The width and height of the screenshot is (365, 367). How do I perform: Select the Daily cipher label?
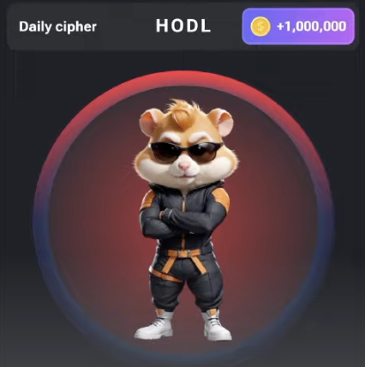point(57,27)
